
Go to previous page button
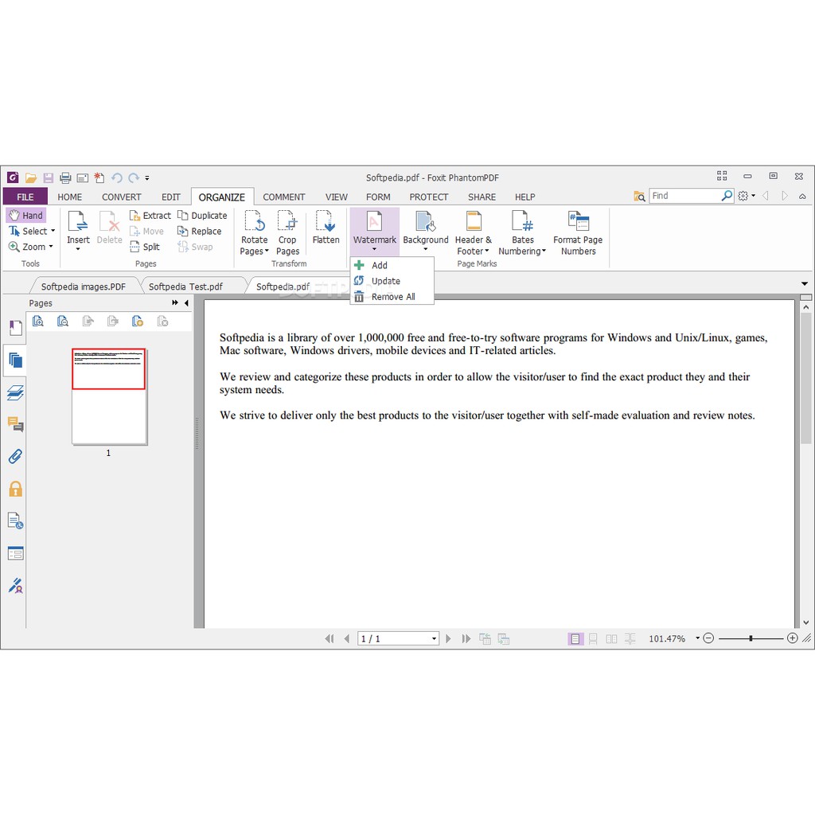(347, 639)
